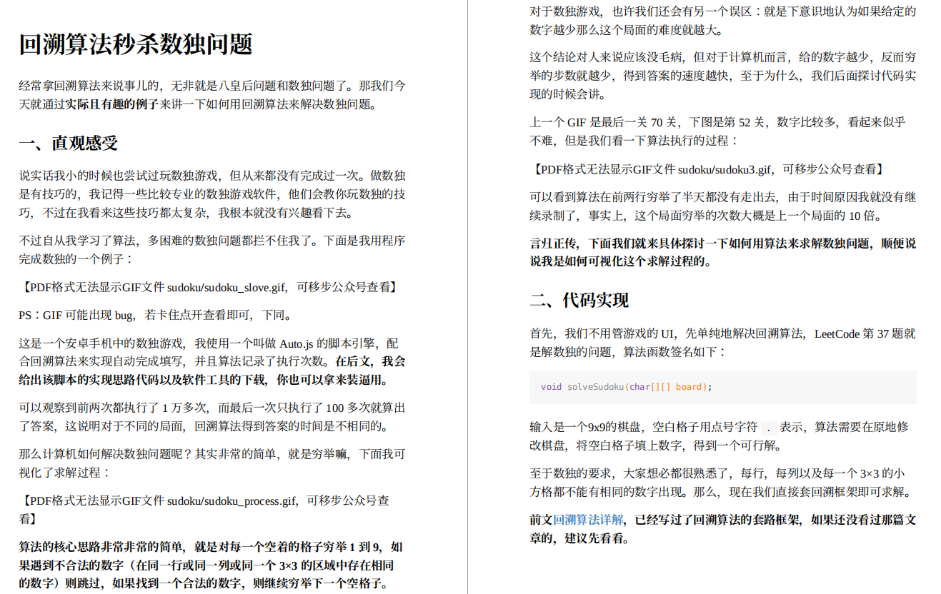Click the text mentioning sudoku/sudoku_slove.gif

pyautogui.click(x=209, y=287)
